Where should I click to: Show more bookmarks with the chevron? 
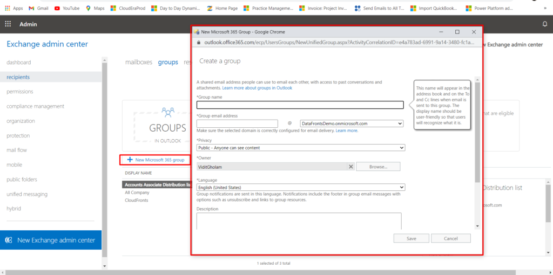click(x=545, y=8)
